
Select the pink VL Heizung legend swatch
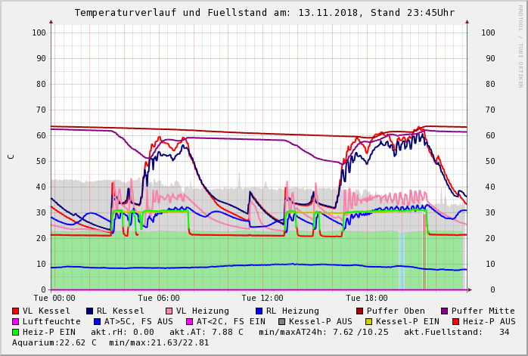[167, 311]
